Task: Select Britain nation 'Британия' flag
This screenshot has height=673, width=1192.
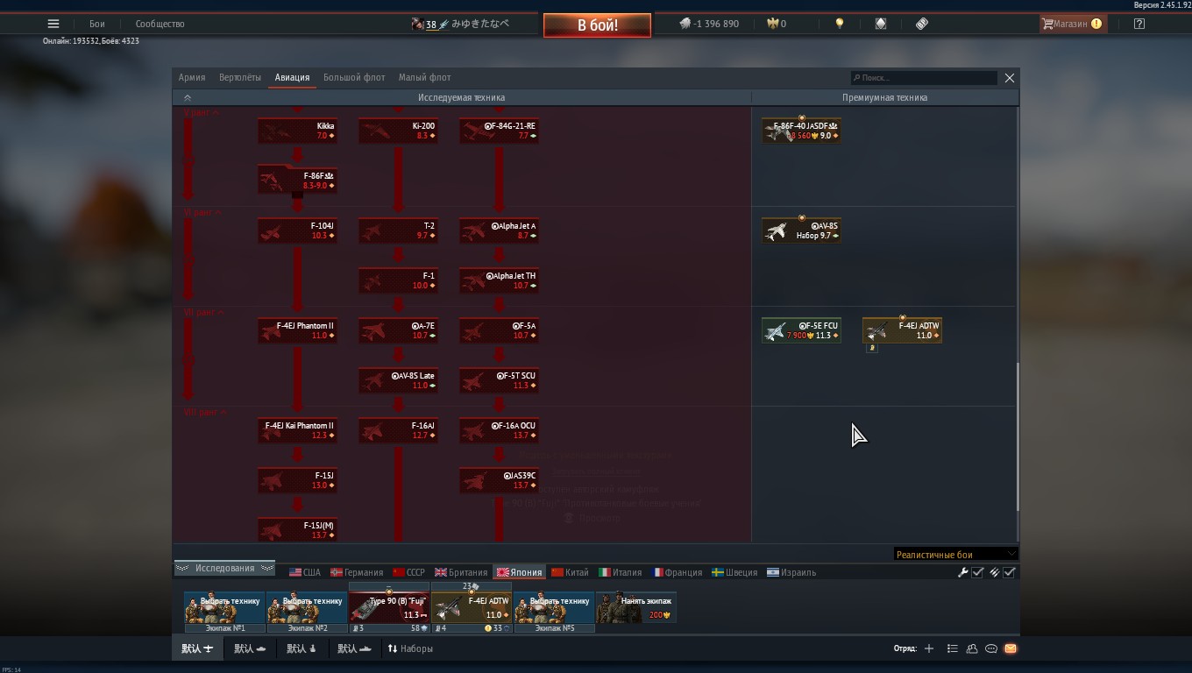Action: [461, 572]
